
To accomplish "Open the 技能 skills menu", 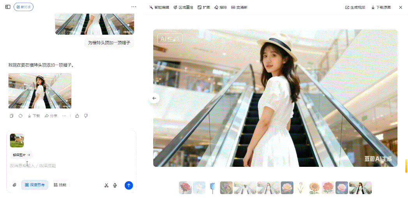I will tap(60, 185).
